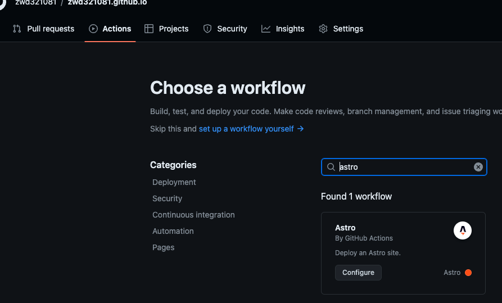
Task: Click Deploy an Astro site description
Action: coord(368,253)
